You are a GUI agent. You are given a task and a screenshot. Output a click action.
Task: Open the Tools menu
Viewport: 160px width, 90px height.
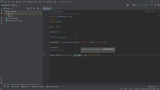pyautogui.click(x=40, y=2)
